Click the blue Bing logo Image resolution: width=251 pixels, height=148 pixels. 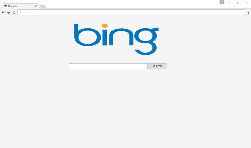116,40
